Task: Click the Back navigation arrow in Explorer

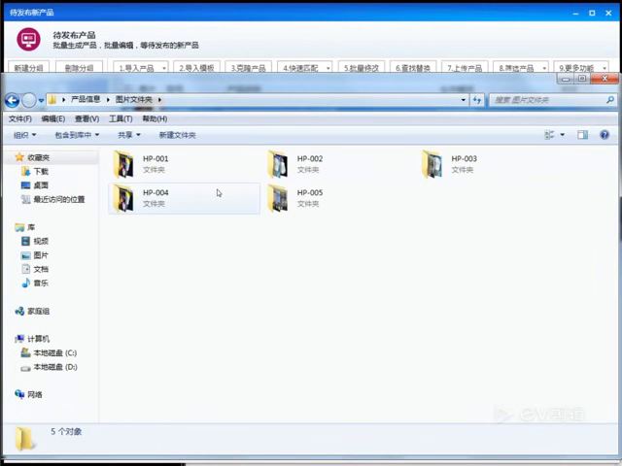Action: (x=13, y=100)
